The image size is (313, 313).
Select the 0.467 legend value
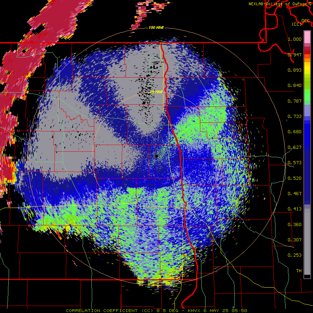coord(295,194)
